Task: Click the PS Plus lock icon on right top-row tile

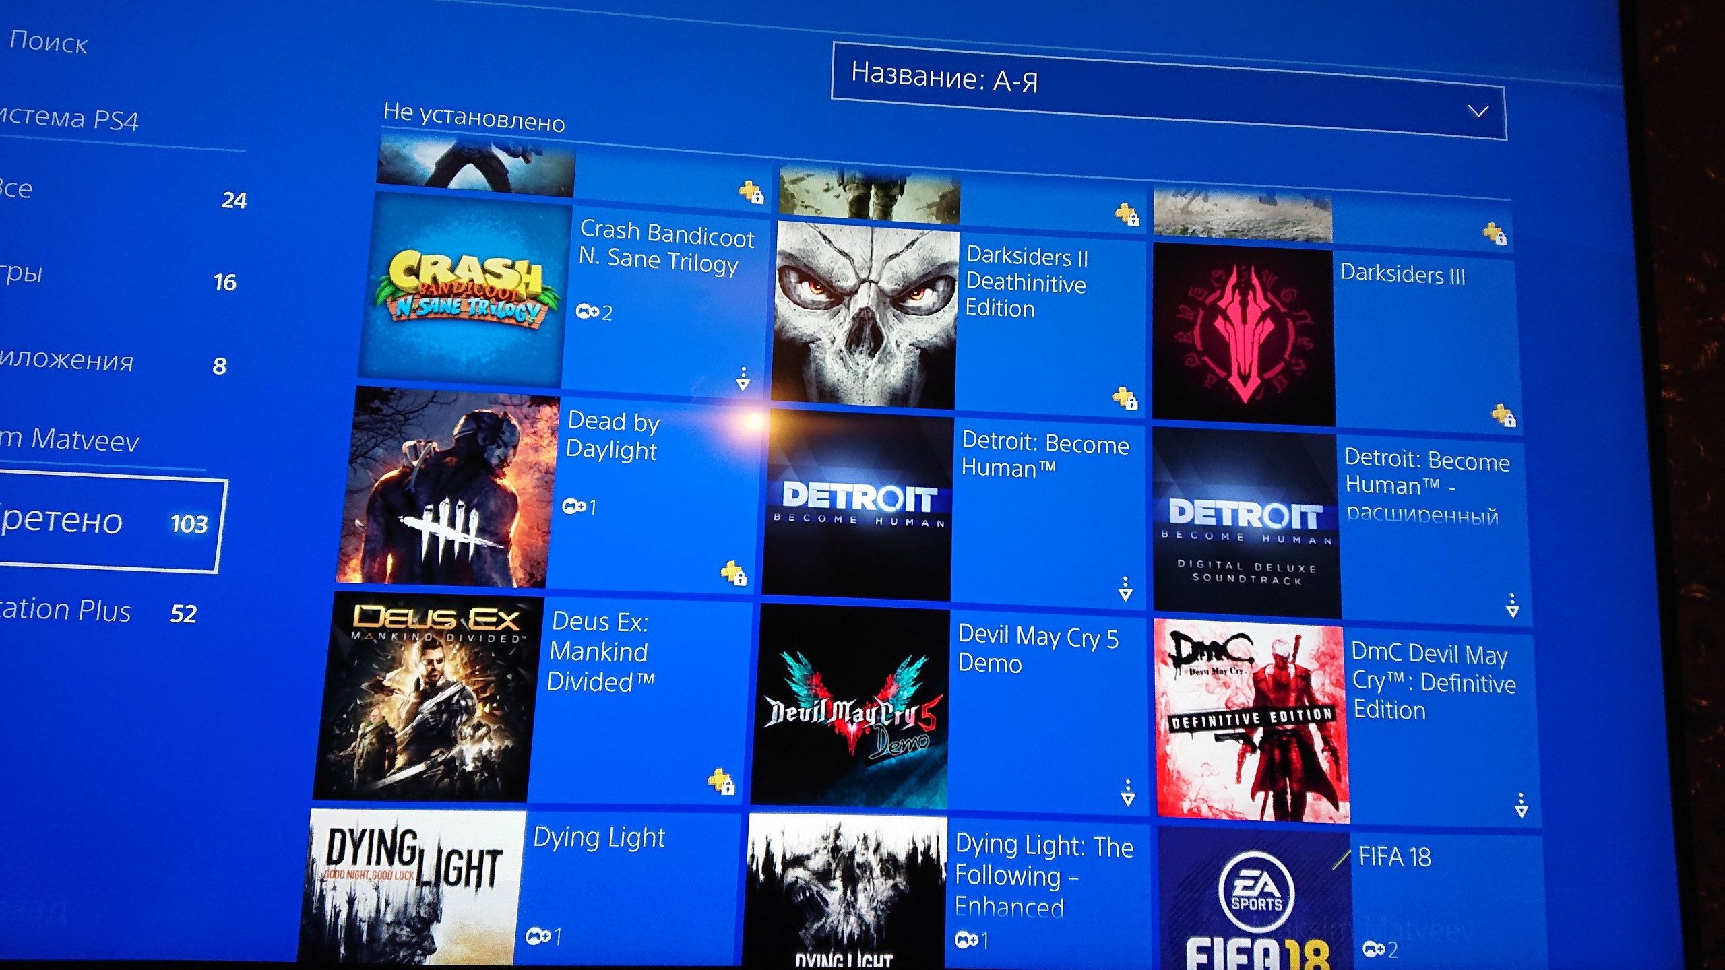Action: click(1495, 234)
